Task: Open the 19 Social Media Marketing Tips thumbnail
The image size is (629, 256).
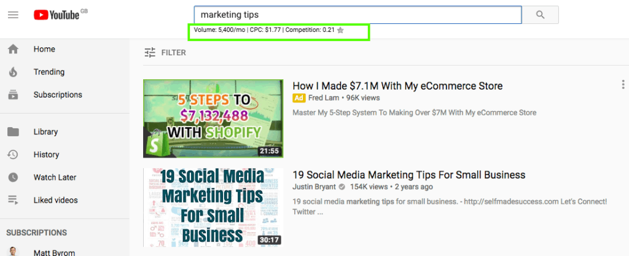Action: [213, 208]
